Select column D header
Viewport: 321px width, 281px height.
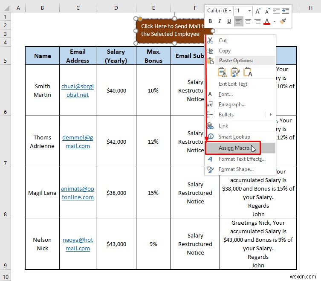pos(116,8)
